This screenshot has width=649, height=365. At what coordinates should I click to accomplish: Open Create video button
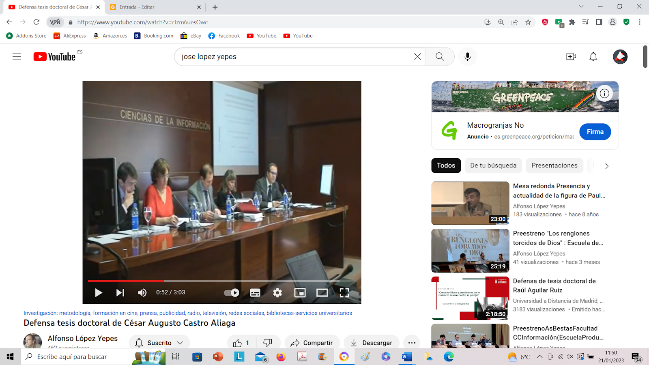pyautogui.click(x=571, y=57)
